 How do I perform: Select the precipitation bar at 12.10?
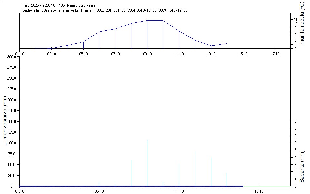(195, 168)
